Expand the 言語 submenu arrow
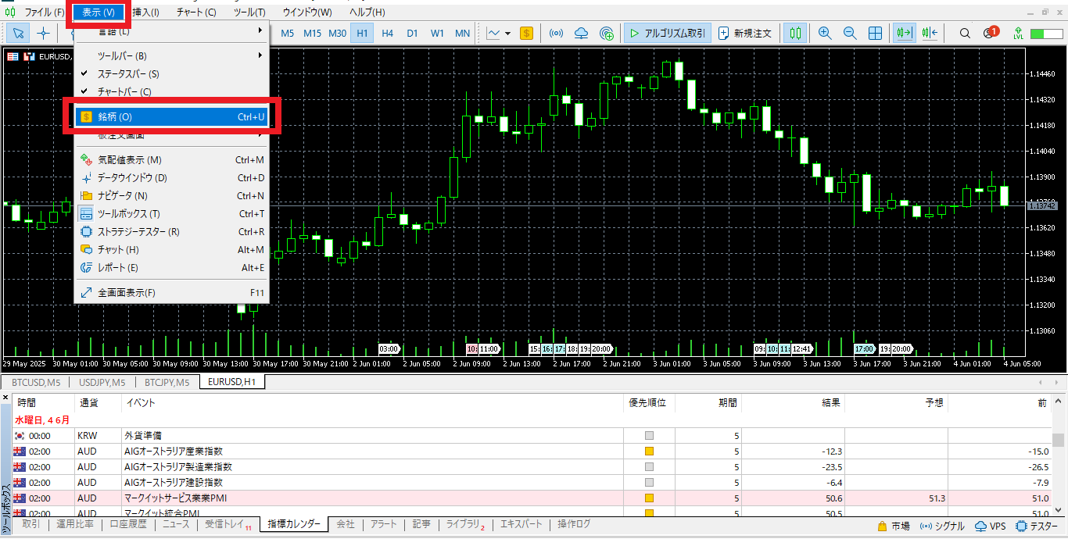The height and width of the screenshot is (539, 1068). tap(260, 31)
